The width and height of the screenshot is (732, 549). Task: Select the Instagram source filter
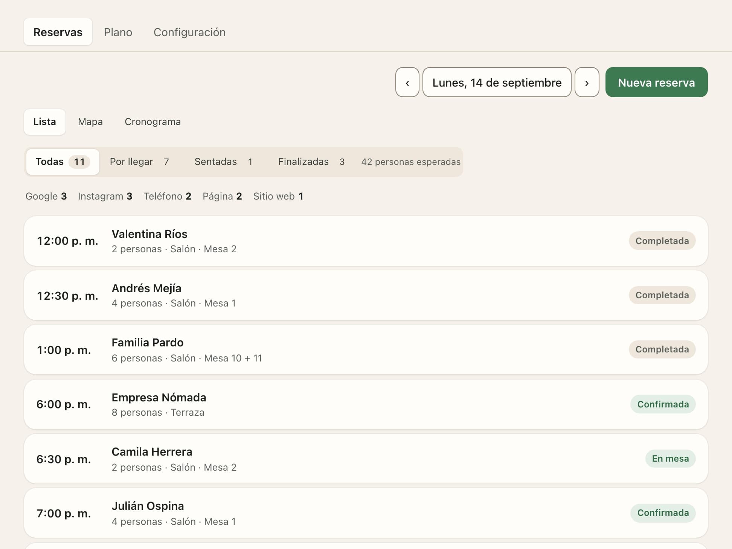point(105,196)
